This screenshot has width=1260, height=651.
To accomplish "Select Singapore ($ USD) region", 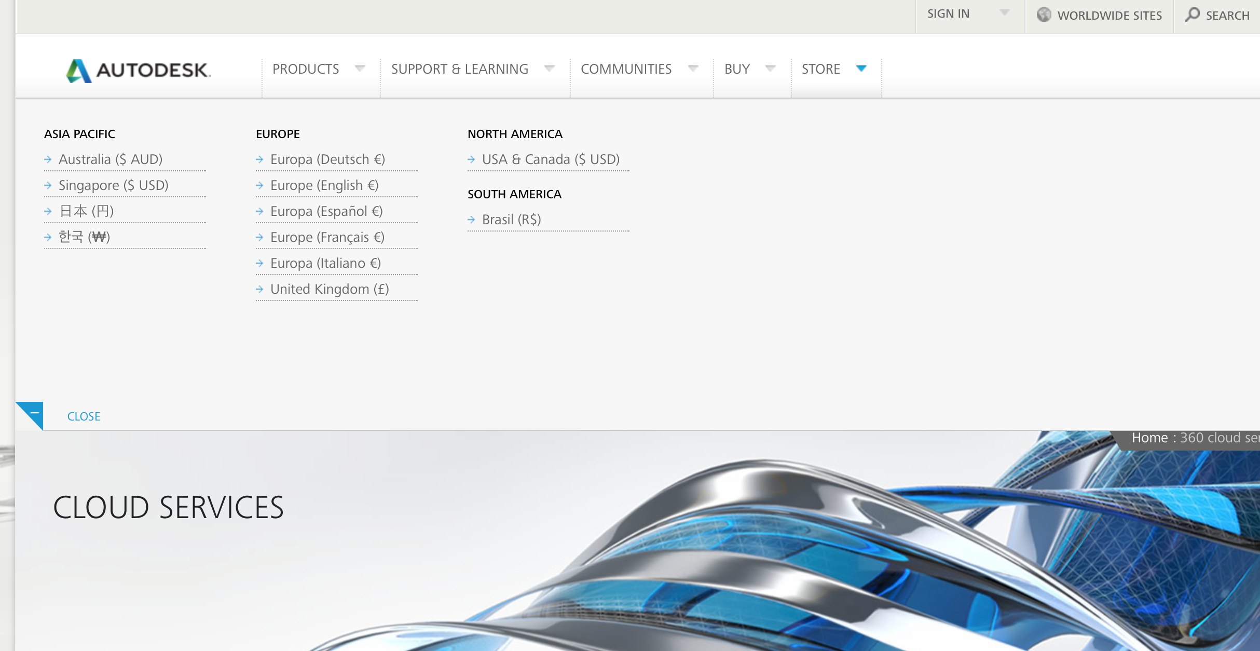I will [x=114, y=185].
